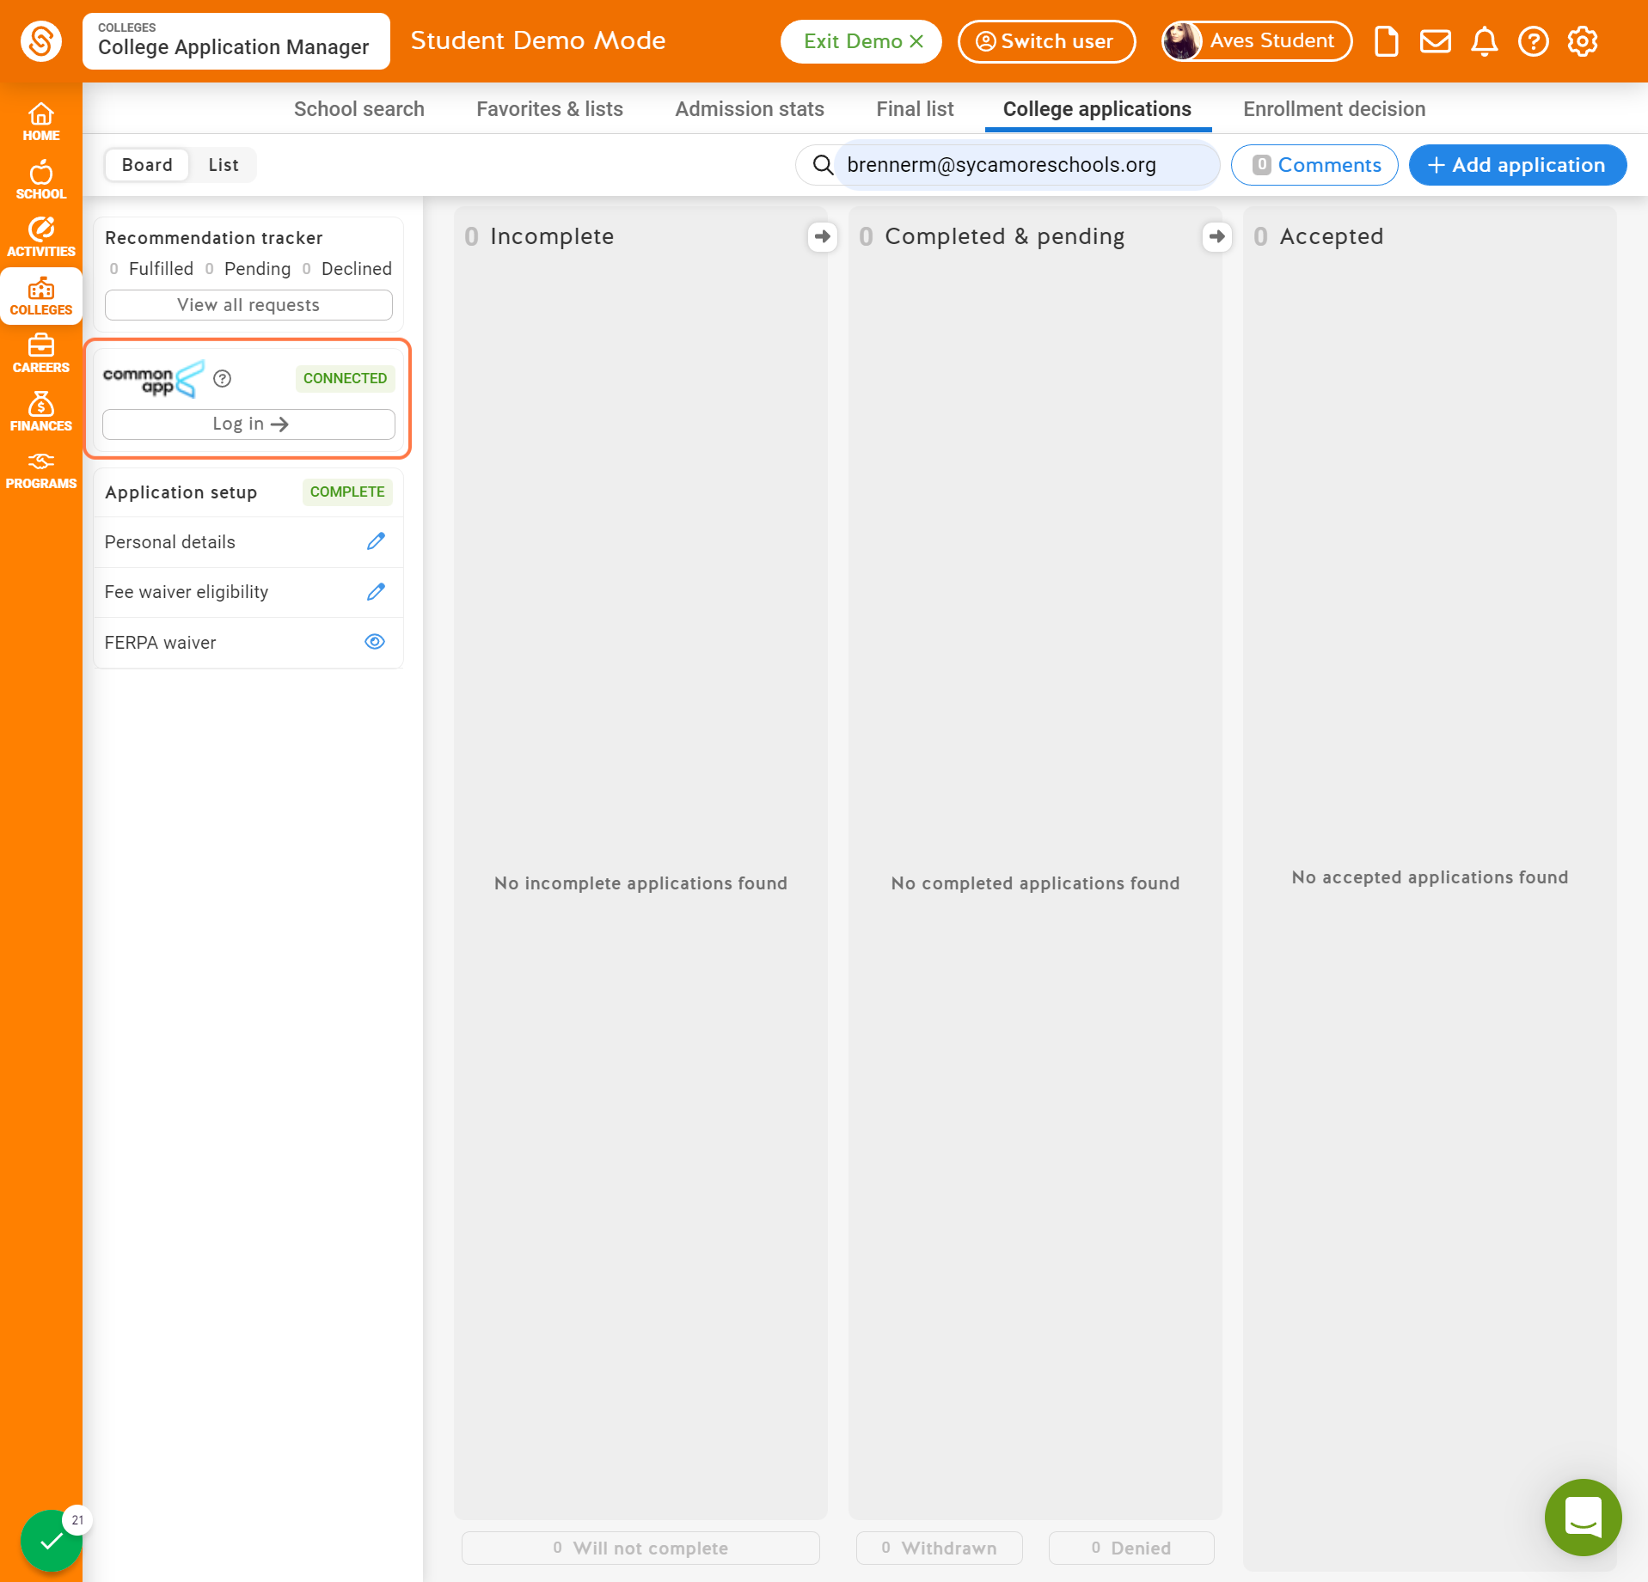
Task: Expand the Withdrawn section
Action: (x=939, y=1548)
